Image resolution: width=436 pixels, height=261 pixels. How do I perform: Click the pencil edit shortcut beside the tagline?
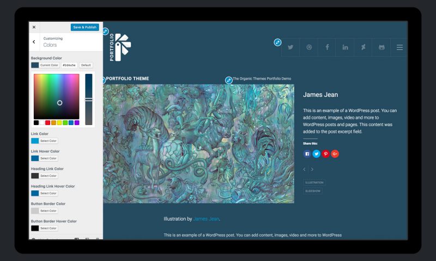coord(228,80)
